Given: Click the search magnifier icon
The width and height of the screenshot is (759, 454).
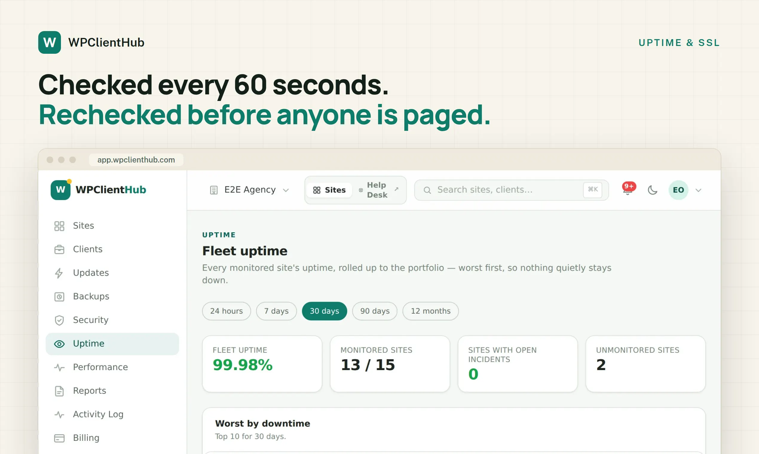Looking at the screenshot, I should 427,190.
